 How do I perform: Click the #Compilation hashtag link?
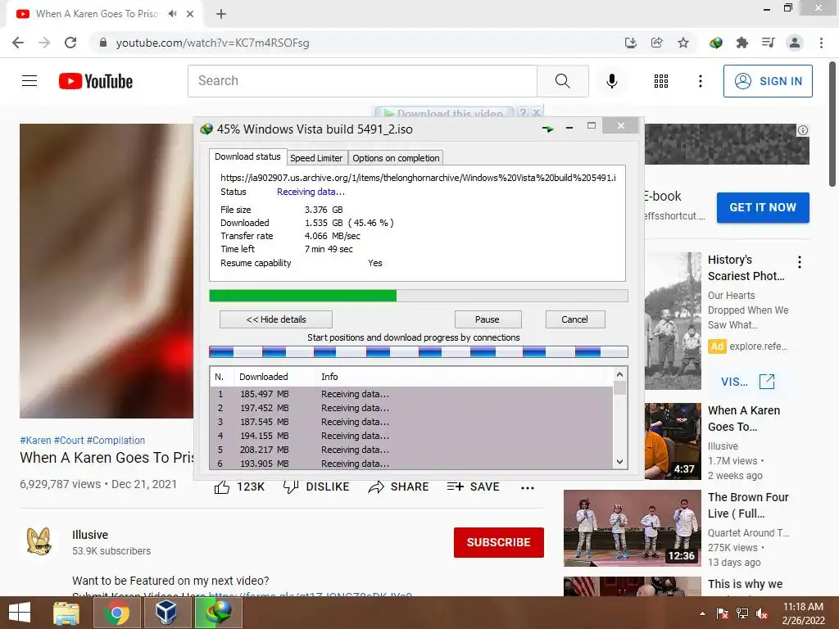116,440
